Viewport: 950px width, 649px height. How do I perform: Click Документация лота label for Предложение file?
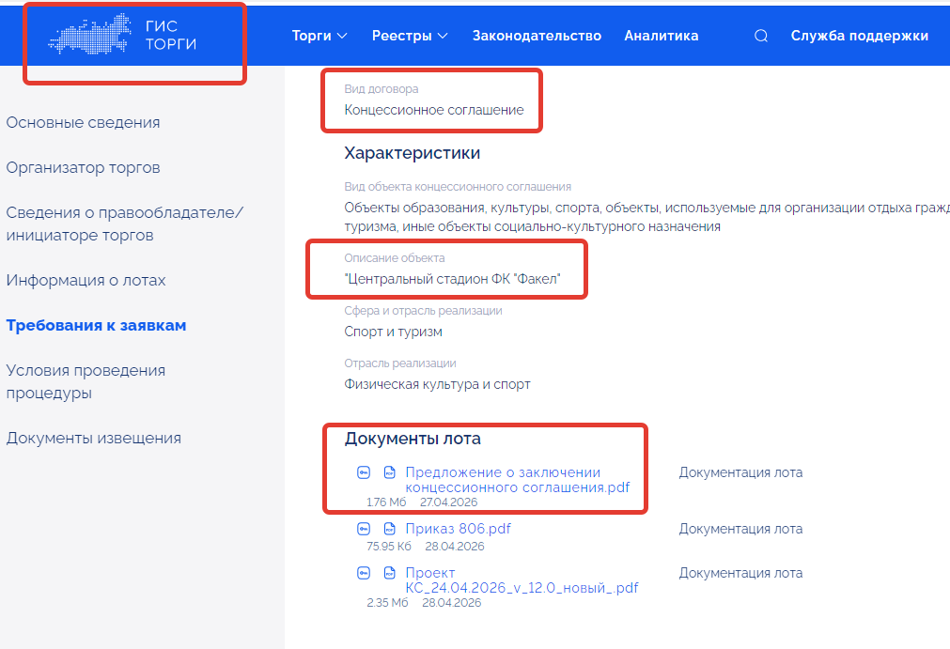740,472
